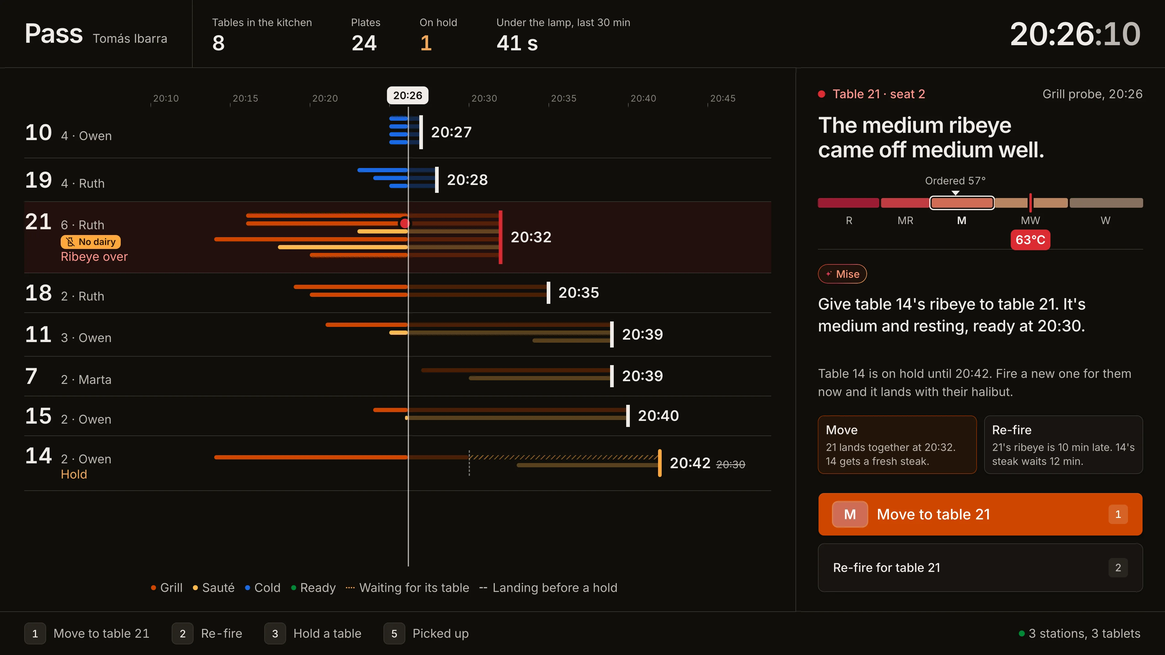This screenshot has height=655, width=1165.
Task: Click the 'Mise' suggestion chip
Action: [x=842, y=274]
